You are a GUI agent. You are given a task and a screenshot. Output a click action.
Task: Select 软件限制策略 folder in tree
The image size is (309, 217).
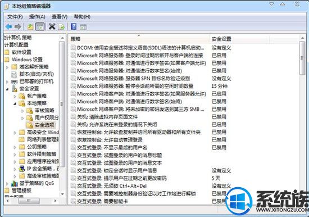pyautogui.click(x=42, y=154)
